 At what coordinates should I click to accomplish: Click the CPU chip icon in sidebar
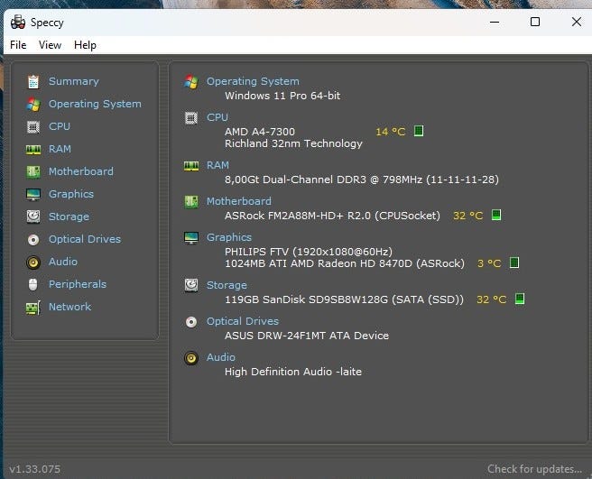click(x=33, y=127)
